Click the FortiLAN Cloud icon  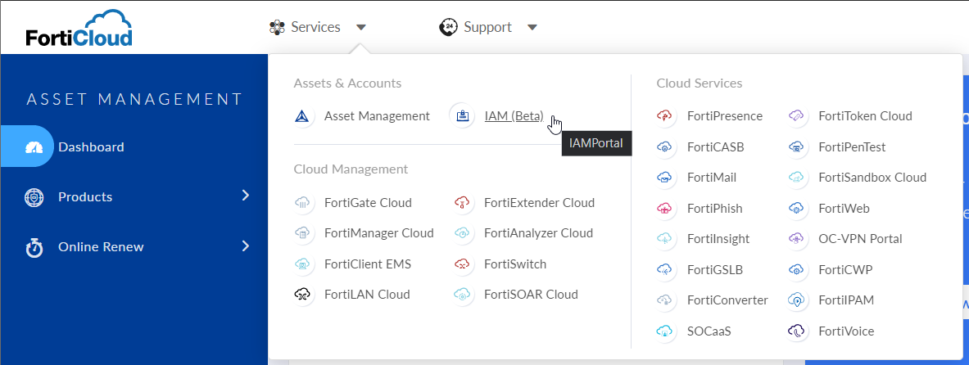[x=303, y=295]
